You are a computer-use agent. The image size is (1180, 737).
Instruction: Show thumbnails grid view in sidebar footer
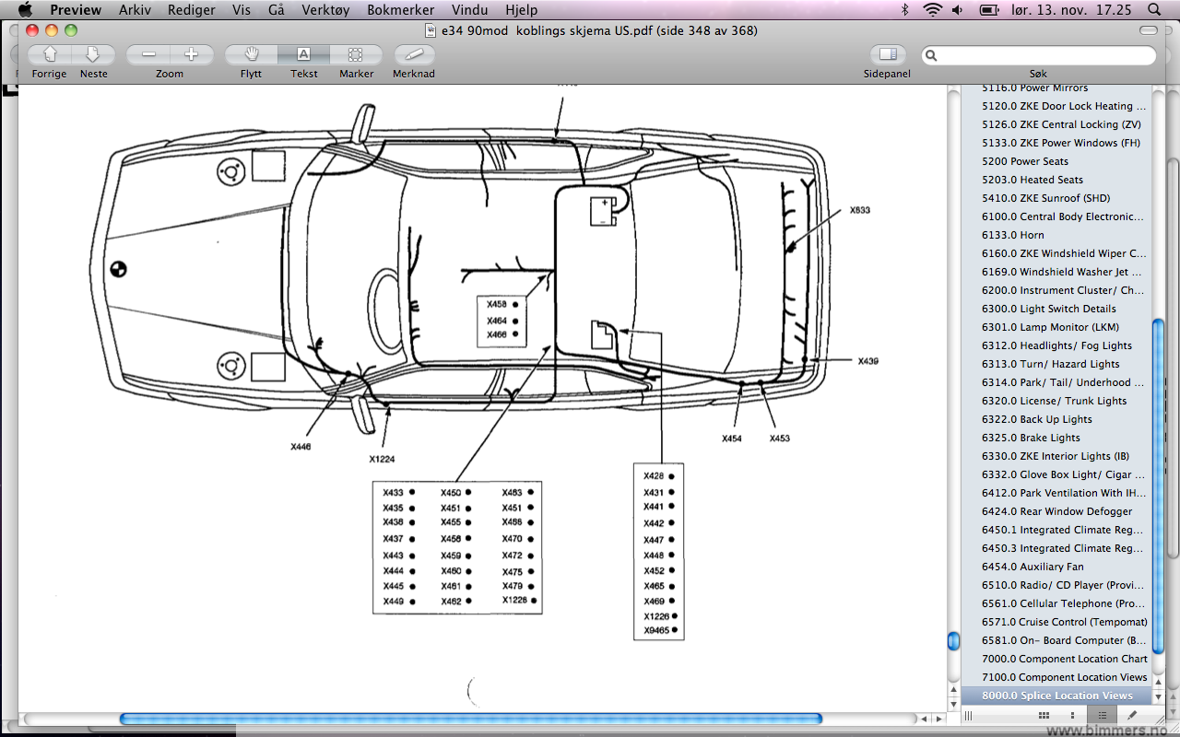pos(1043,715)
